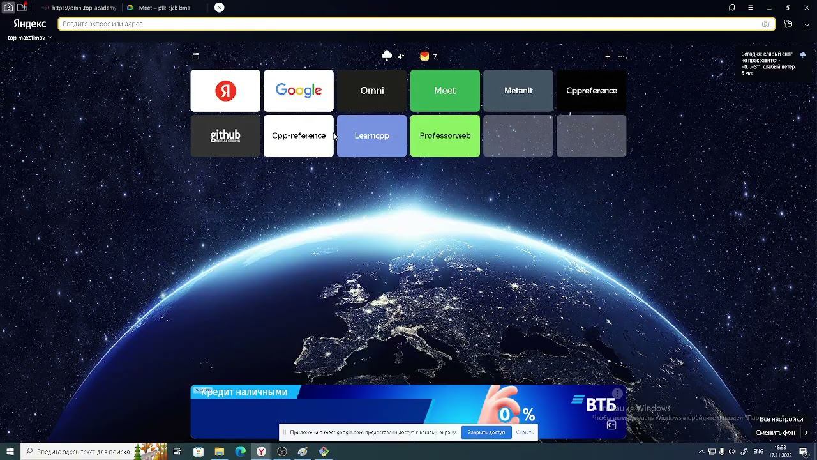Open the Tableau three-dots options
This screenshot has width=817, height=460.
[x=621, y=56]
